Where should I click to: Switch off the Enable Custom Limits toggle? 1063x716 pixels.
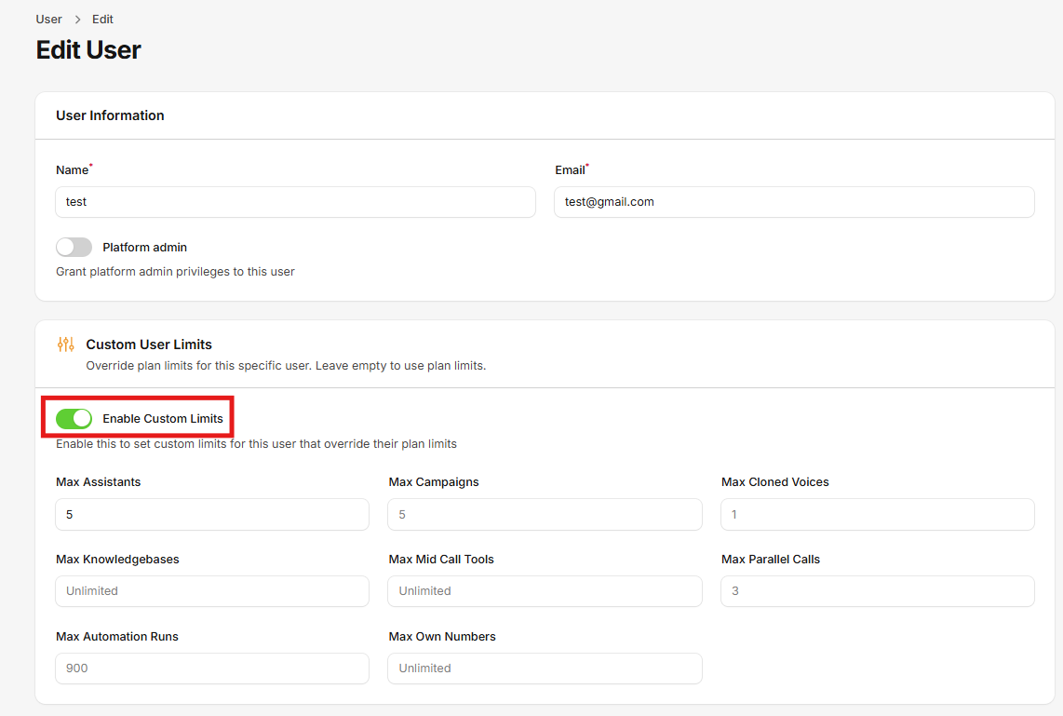[x=74, y=418]
